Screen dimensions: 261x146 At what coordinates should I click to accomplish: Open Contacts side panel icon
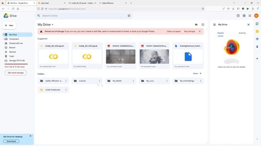click(257, 47)
